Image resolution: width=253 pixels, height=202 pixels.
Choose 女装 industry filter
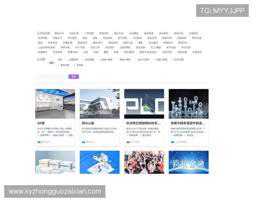click(86, 52)
